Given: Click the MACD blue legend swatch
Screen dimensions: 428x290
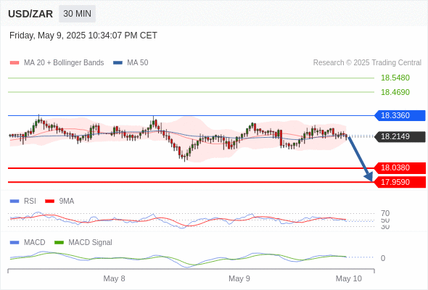Looking at the screenshot, I should coord(15,243).
